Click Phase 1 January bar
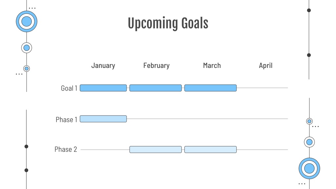This screenshot has width=336, height=189. pos(103,119)
